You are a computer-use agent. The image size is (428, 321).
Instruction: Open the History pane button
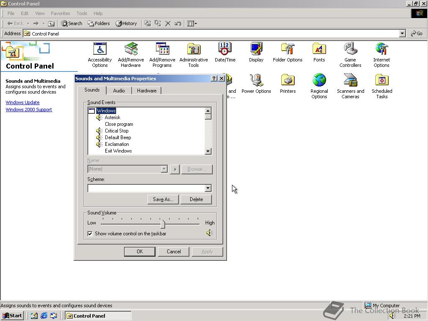point(126,23)
